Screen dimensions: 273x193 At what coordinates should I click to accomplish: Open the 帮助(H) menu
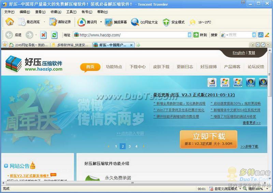(x=102, y=12)
